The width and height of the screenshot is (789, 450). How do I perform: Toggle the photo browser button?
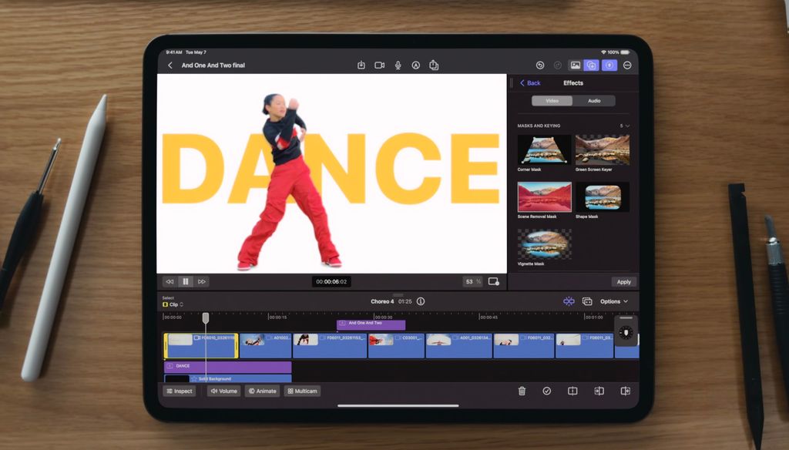(x=575, y=65)
